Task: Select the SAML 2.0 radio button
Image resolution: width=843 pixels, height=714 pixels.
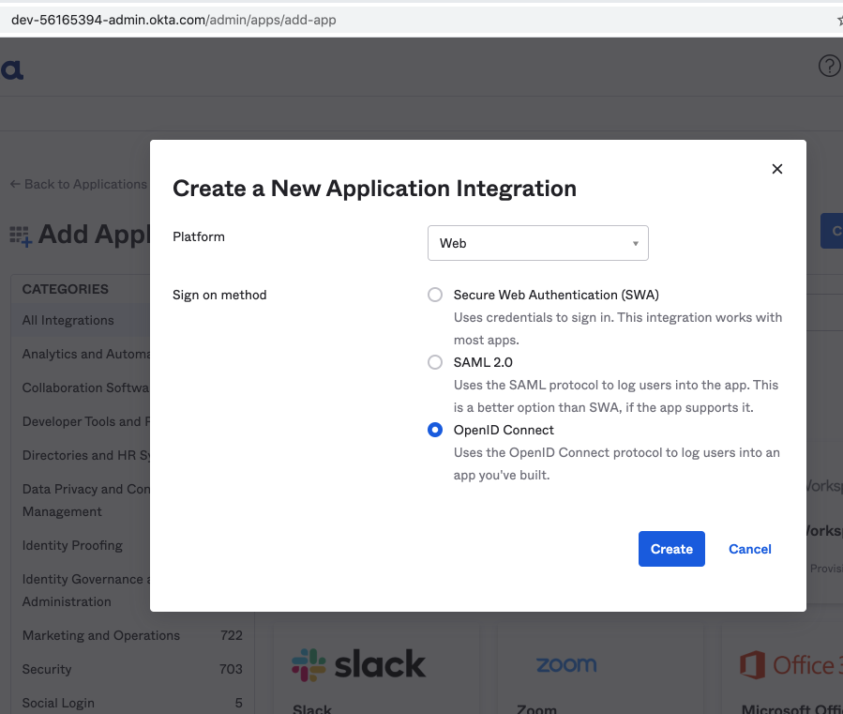Action: (435, 362)
